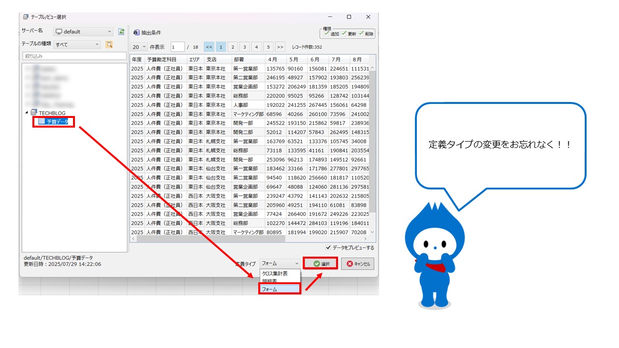The width and height of the screenshot is (619, 348).
Task: Go to first page with << button
Action: click(x=209, y=47)
